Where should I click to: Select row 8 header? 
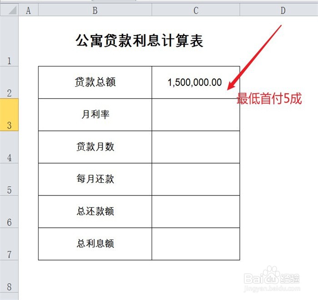click(9, 276)
